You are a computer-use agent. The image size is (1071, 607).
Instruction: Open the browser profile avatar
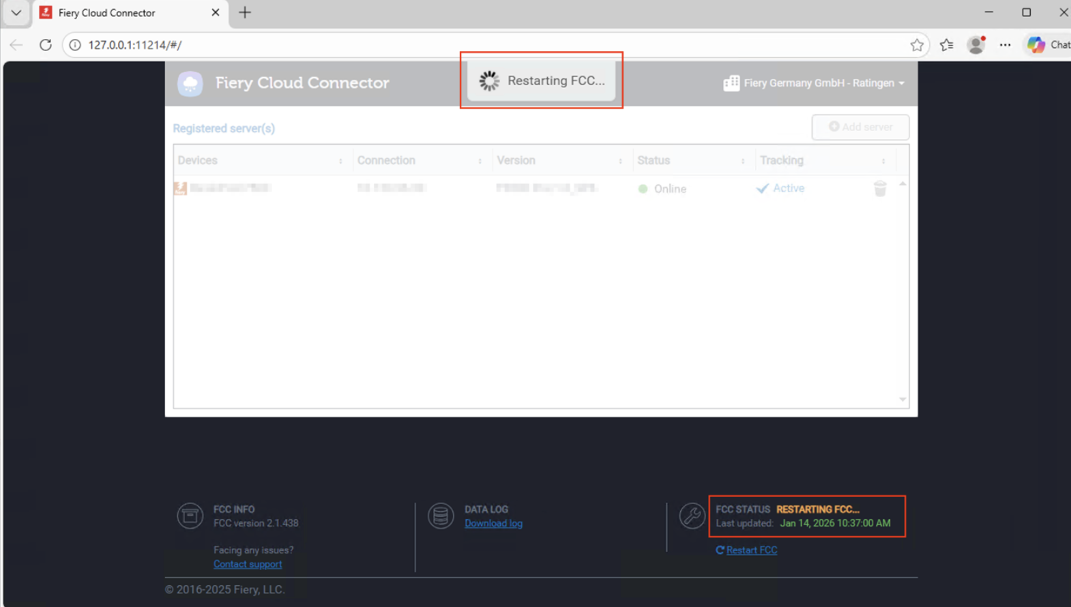[976, 45]
